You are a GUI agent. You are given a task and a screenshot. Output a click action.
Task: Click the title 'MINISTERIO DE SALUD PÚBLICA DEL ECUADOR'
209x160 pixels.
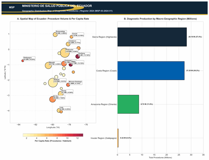(57, 6)
